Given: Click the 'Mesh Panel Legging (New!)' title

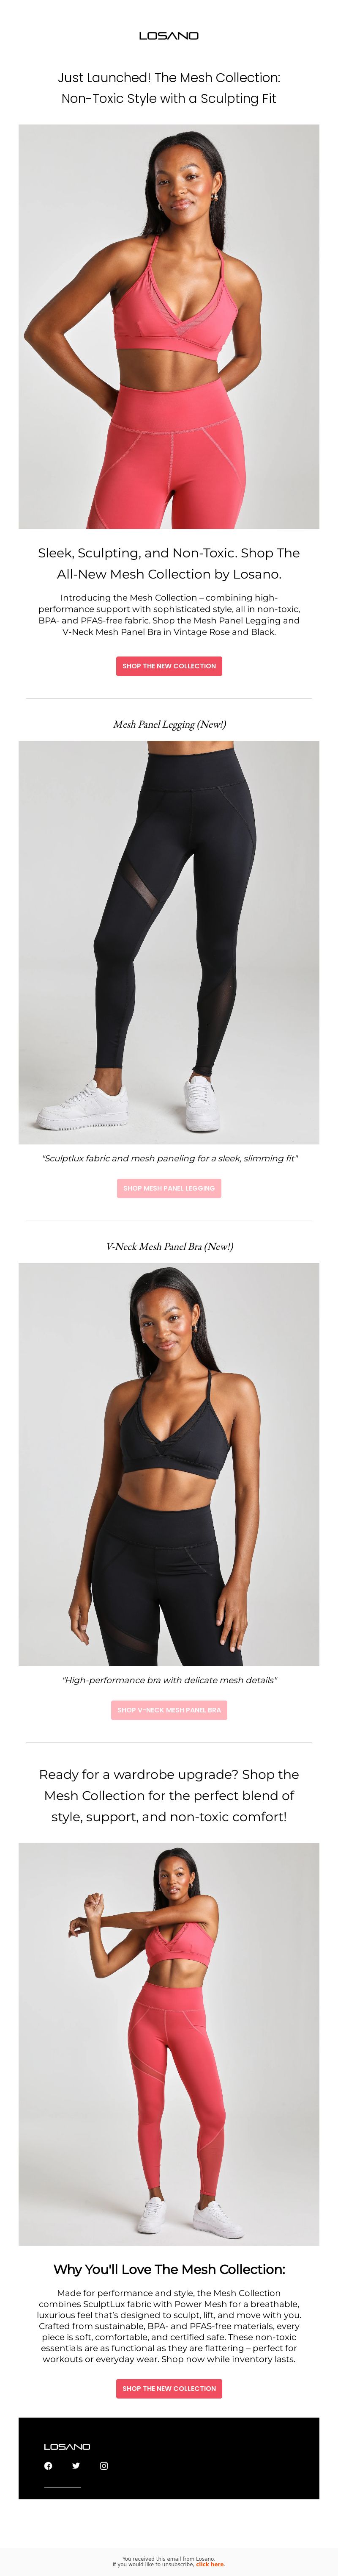Looking at the screenshot, I should point(169,724).
